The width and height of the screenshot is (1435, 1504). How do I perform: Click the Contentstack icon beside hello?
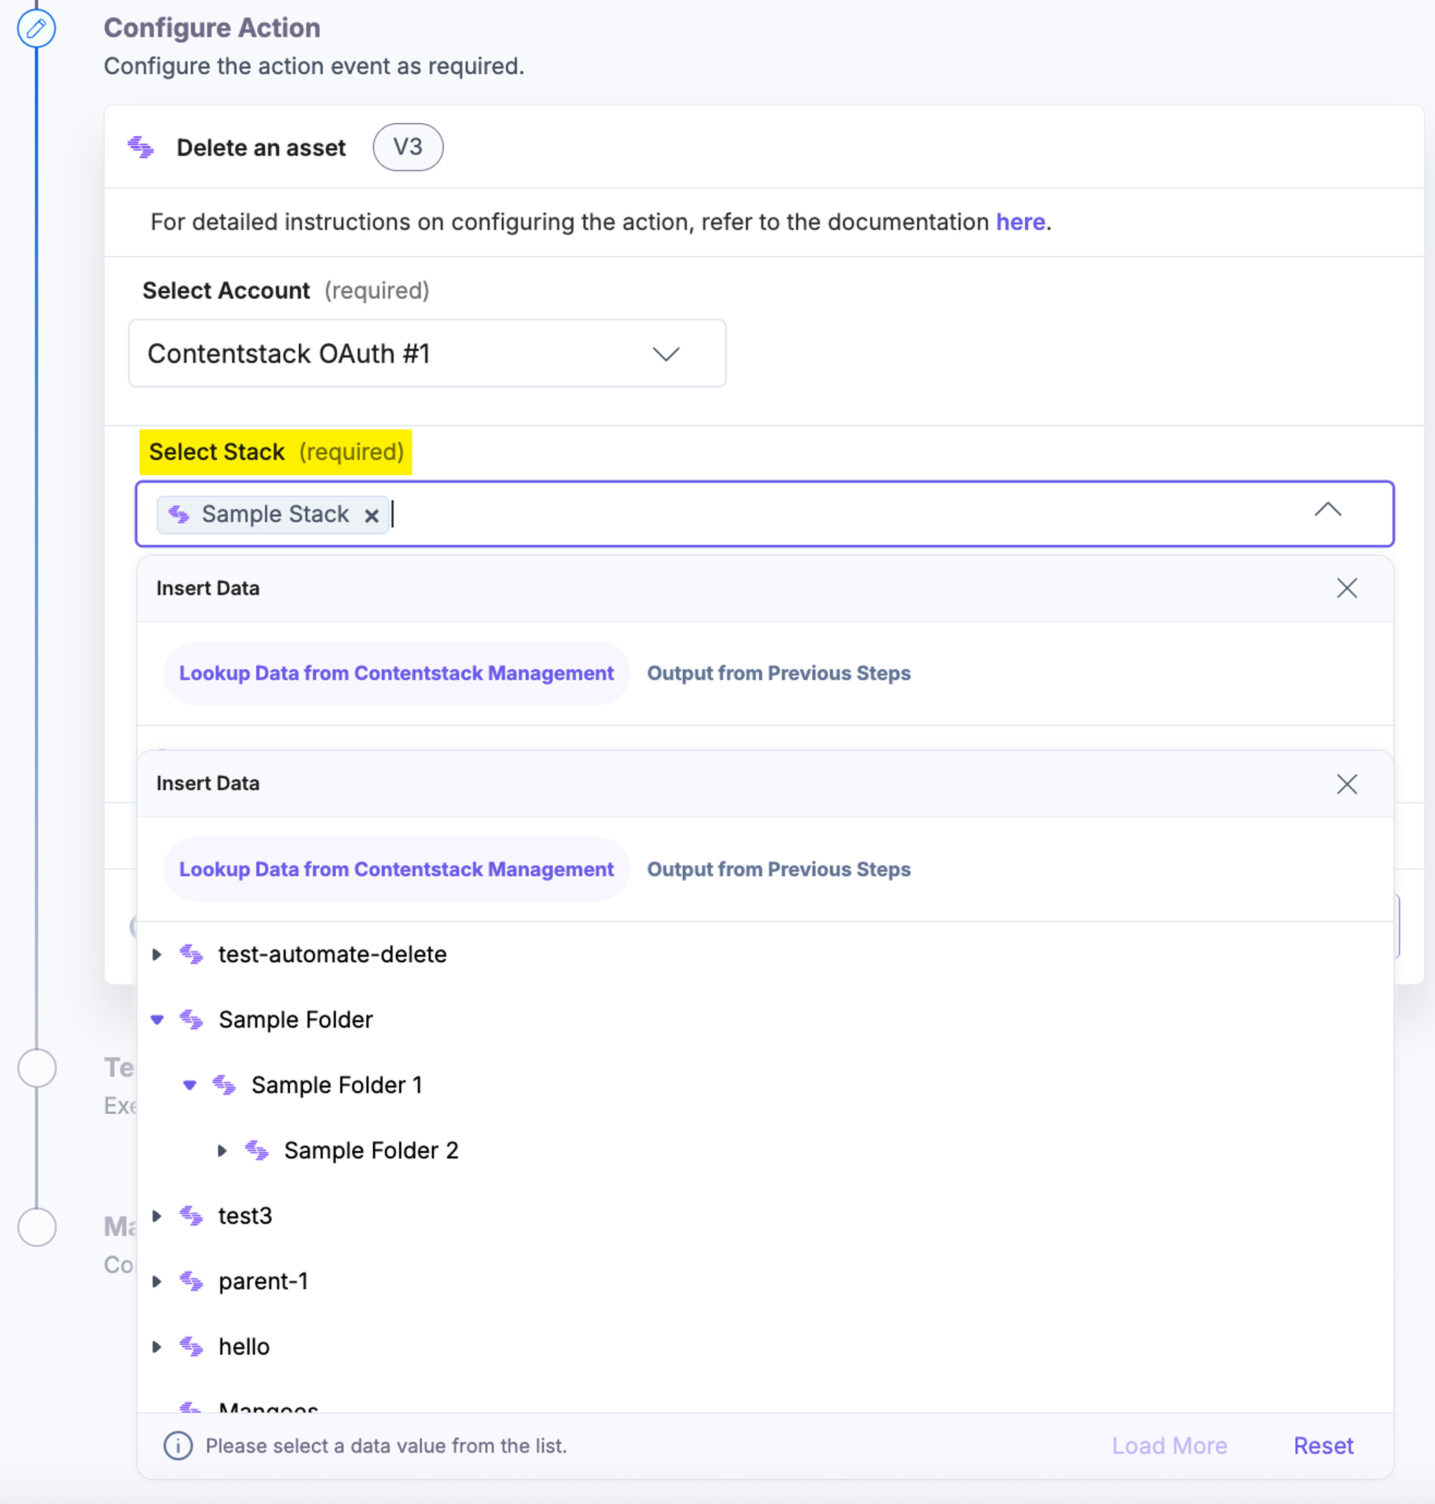pos(191,1346)
